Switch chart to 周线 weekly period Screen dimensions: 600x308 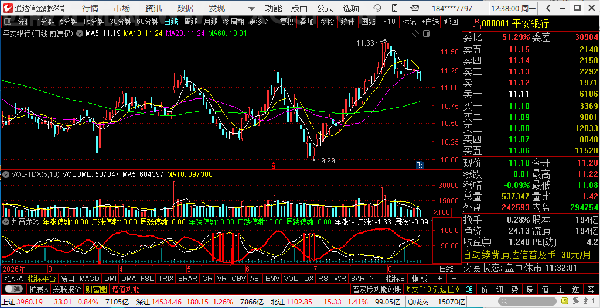pos(191,22)
